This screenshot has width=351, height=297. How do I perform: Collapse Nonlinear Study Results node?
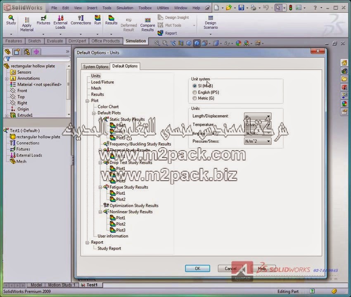point(100,212)
